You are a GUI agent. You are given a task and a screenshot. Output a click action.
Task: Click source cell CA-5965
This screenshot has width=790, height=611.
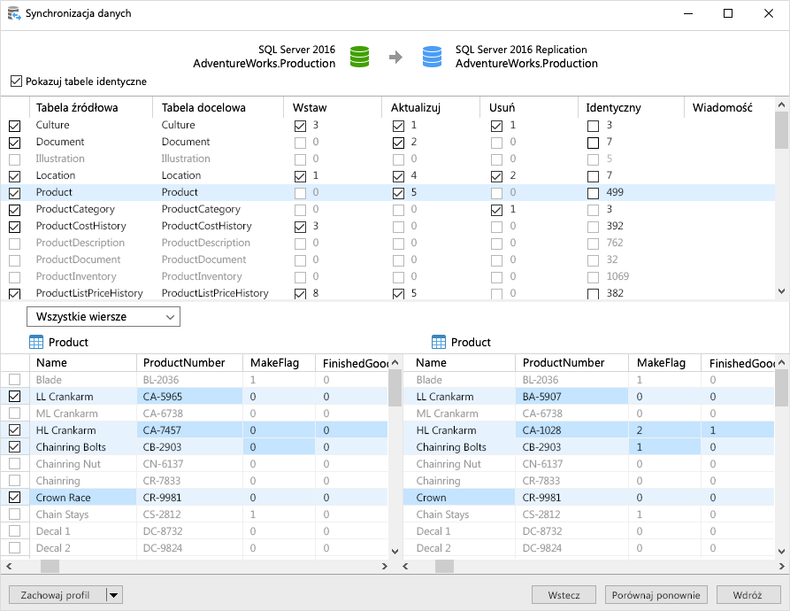click(189, 397)
